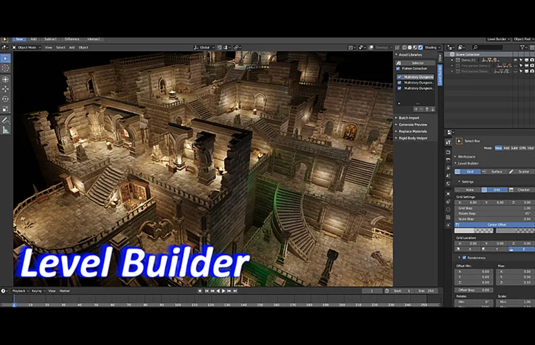Play the animation forward
This screenshot has height=345, width=535.
pos(223,291)
